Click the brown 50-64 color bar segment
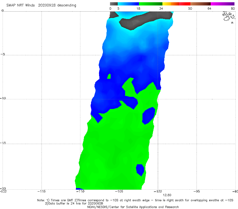The width and height of the screenshot is (238, 209). click(x=200, y=4)
